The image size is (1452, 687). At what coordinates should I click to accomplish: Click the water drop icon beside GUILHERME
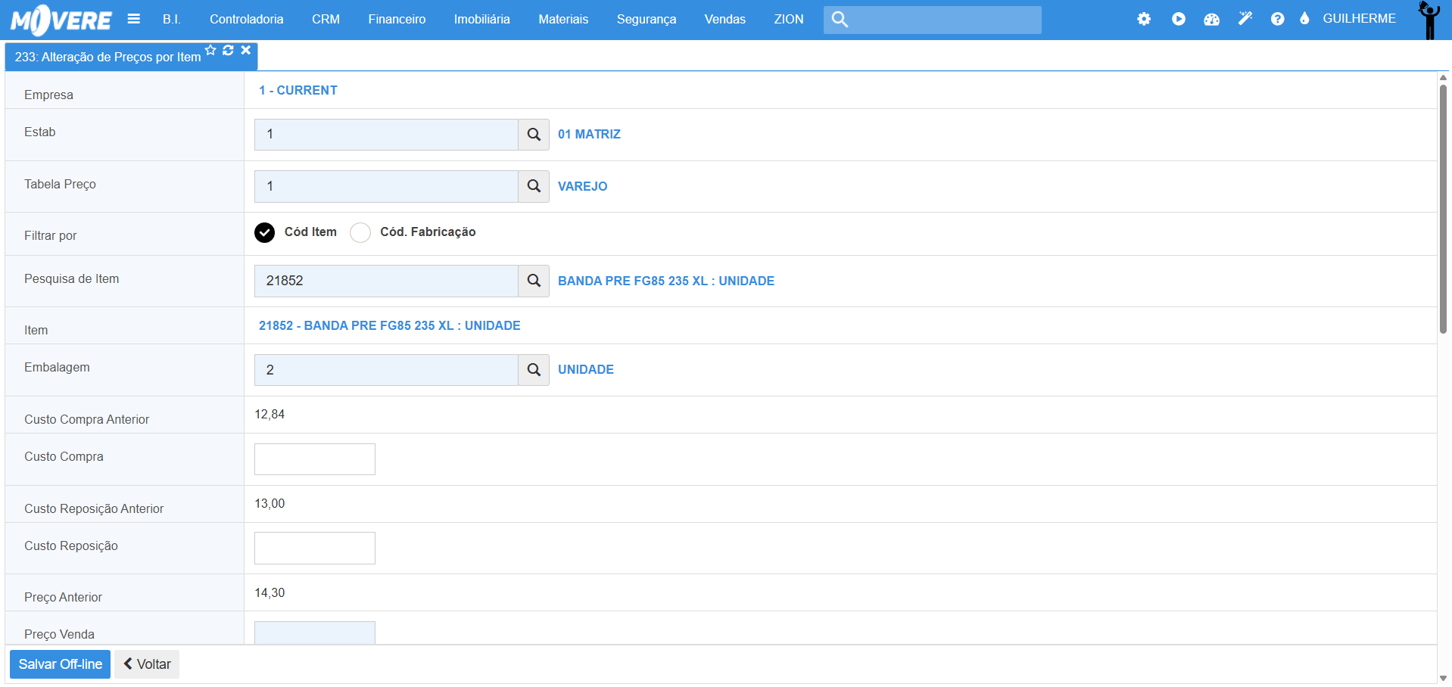[x=1304, y=18]
